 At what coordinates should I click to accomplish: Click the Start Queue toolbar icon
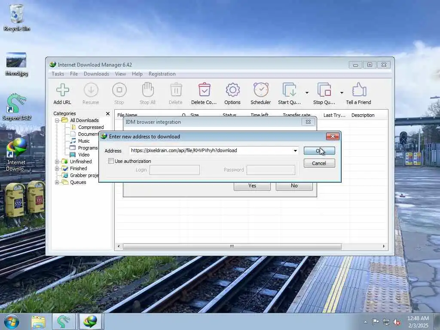(x=289, y=90)
